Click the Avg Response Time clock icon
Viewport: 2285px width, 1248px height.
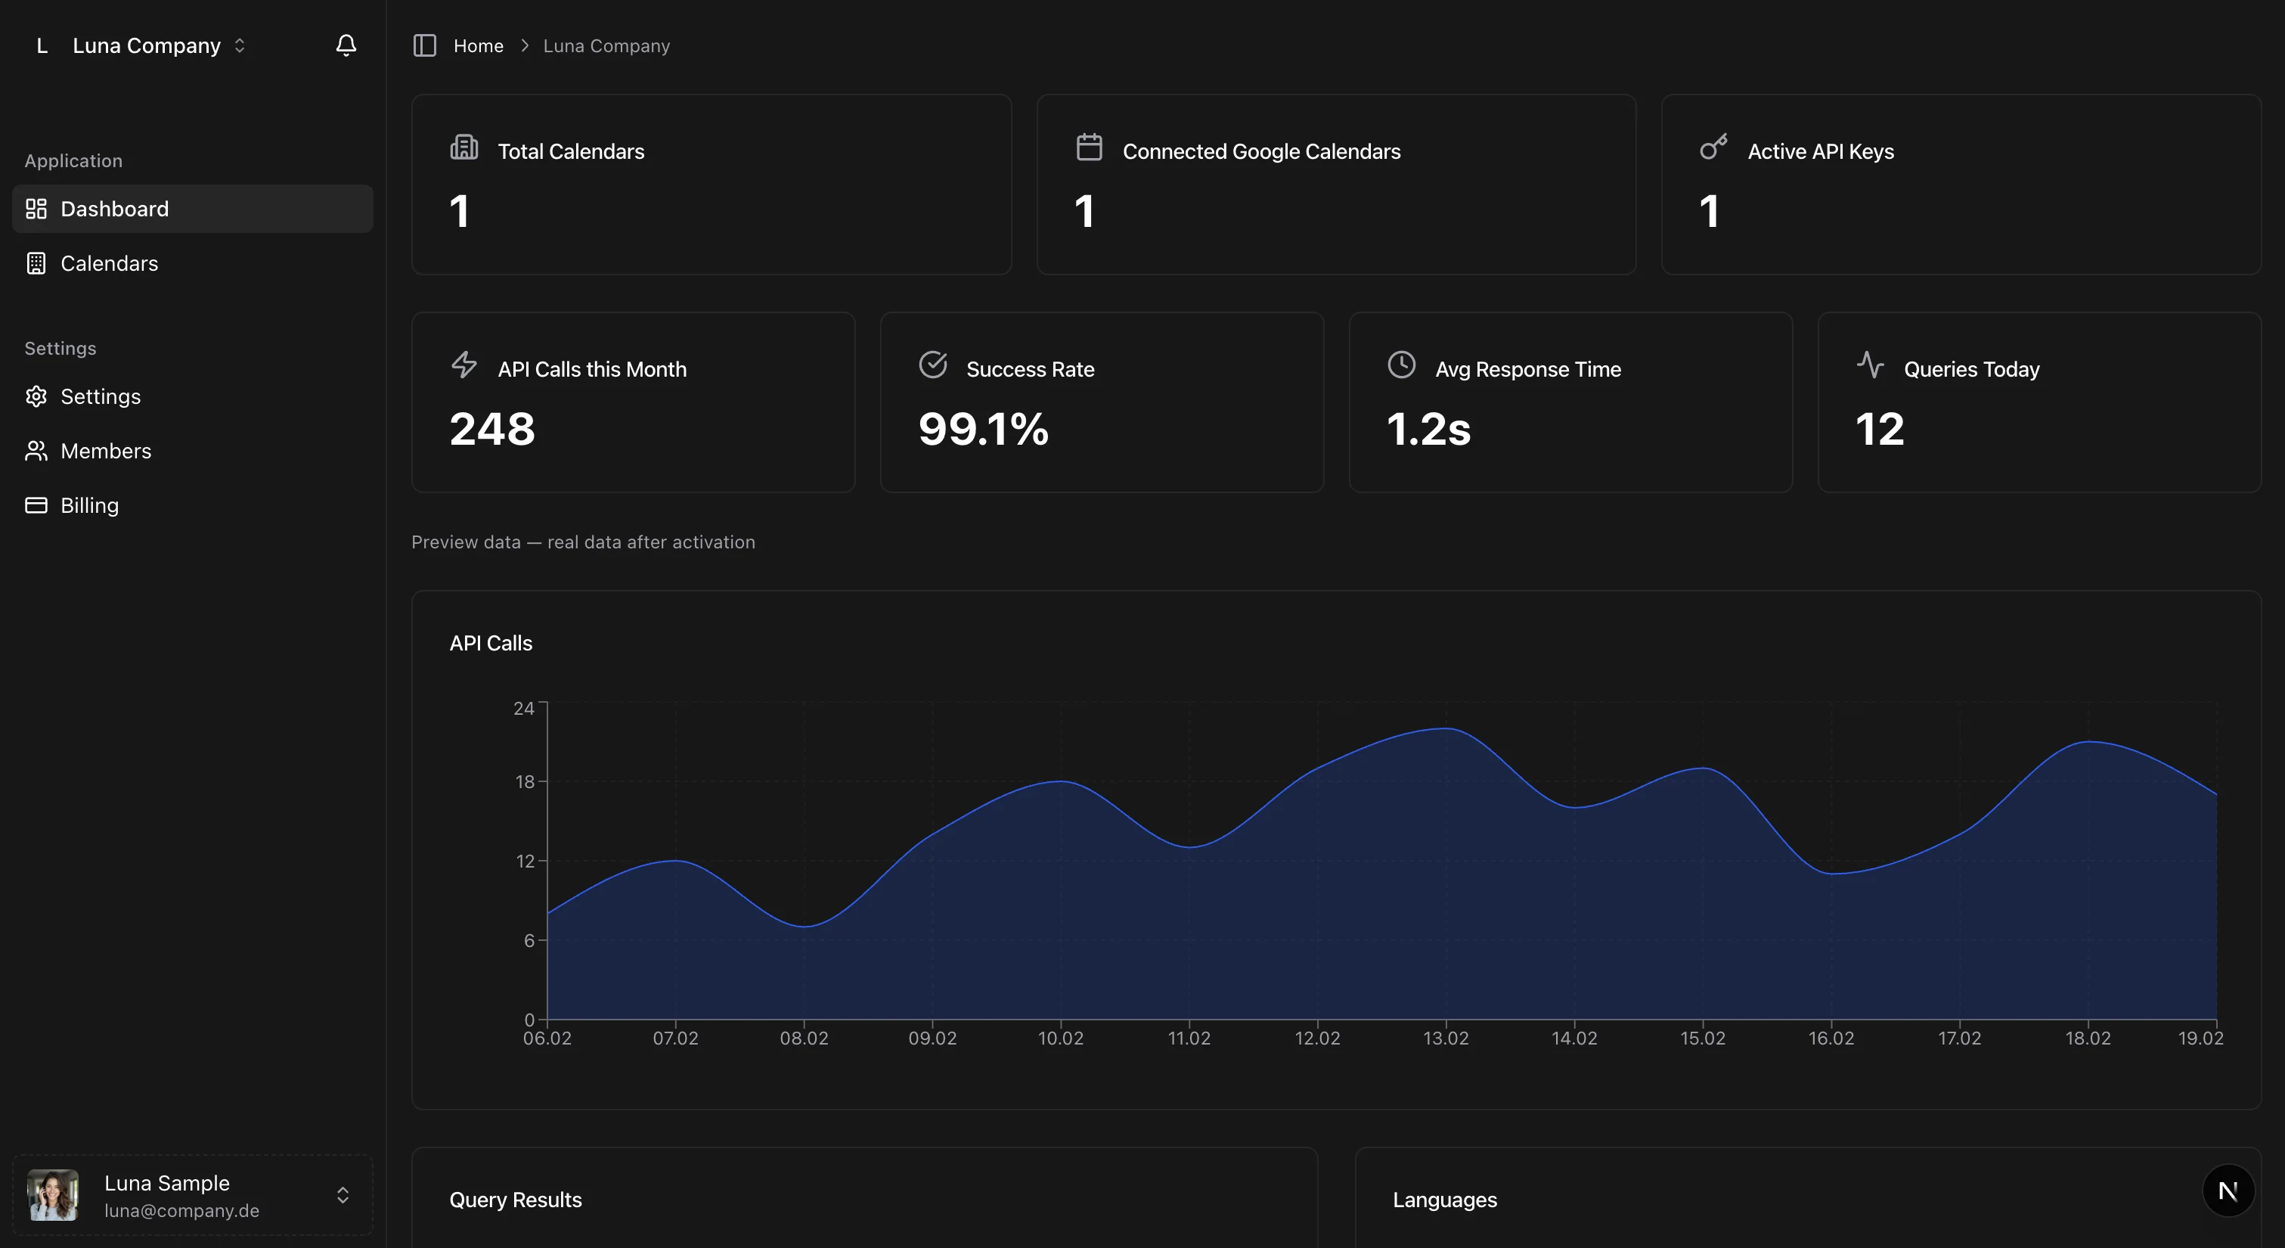point(1400,365)
